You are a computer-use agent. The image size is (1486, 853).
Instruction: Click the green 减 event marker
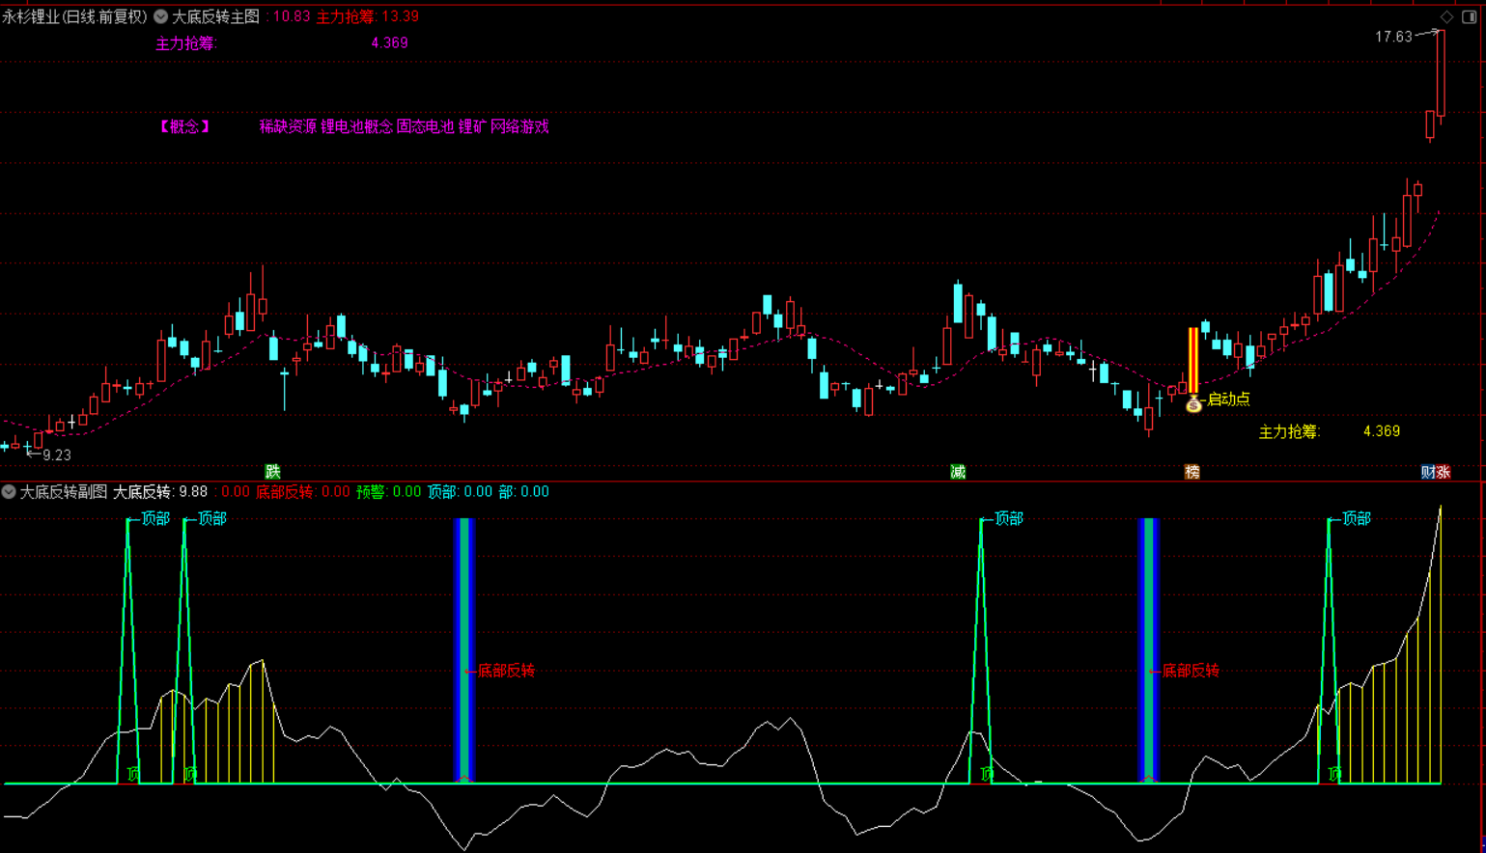click(x=958, y=472)
